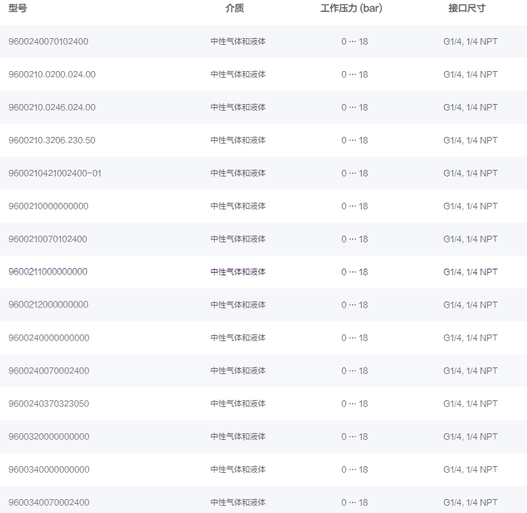Select model 9600210.0246.024.00

coord(51,107)
